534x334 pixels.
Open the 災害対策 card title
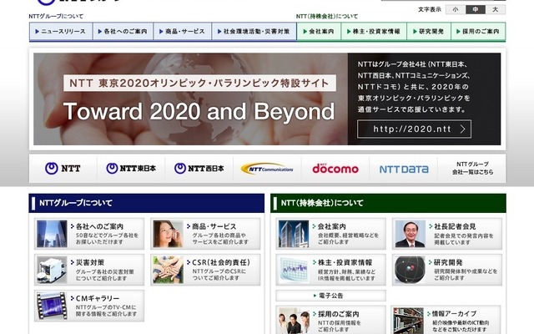click(90, 263)
